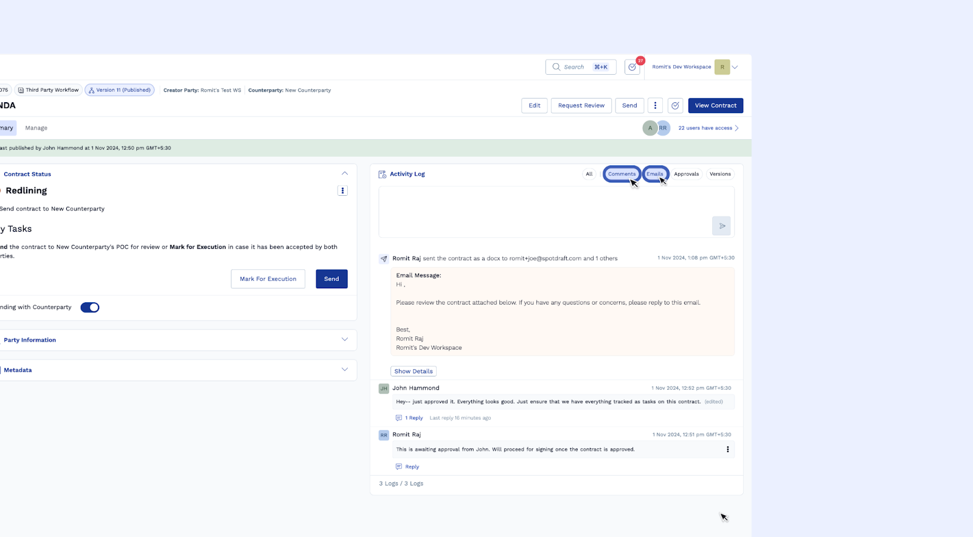Click the RR user avatar in the access list
Screen dimensions: 973x537
pos(663,128)
